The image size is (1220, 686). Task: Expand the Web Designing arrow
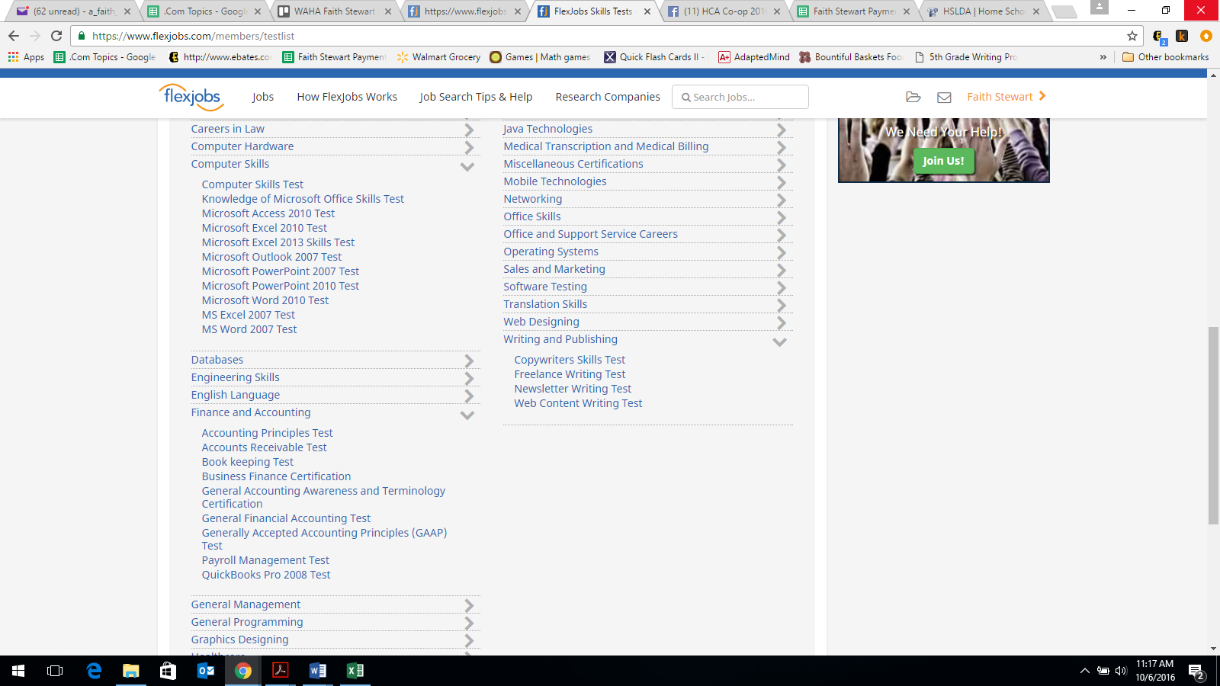pos(782,323)
